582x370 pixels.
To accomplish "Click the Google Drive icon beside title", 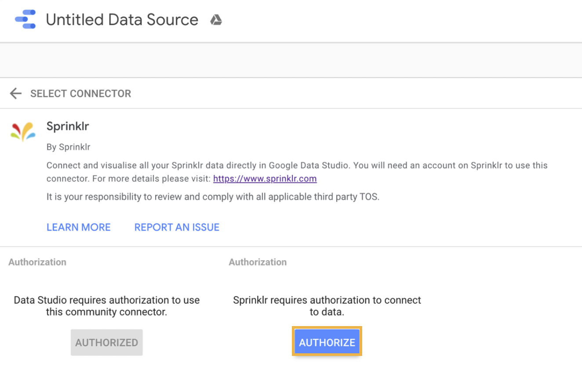I will (216, 20).
